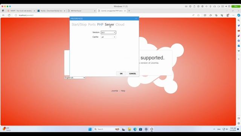Add this page to favorites

tap(198, 15)
